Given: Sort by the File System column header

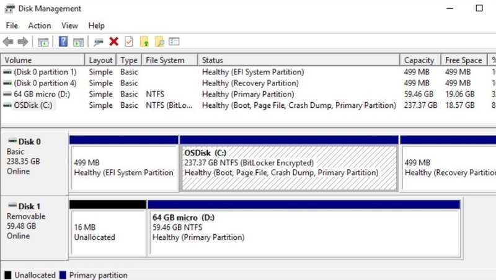Looking at the screenshot, I should click(169, 60).
